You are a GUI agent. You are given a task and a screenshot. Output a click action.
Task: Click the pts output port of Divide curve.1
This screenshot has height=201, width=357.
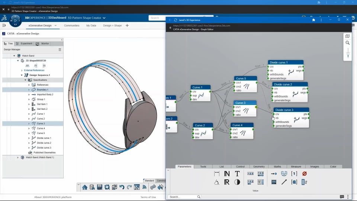click(x=303, y=67)
